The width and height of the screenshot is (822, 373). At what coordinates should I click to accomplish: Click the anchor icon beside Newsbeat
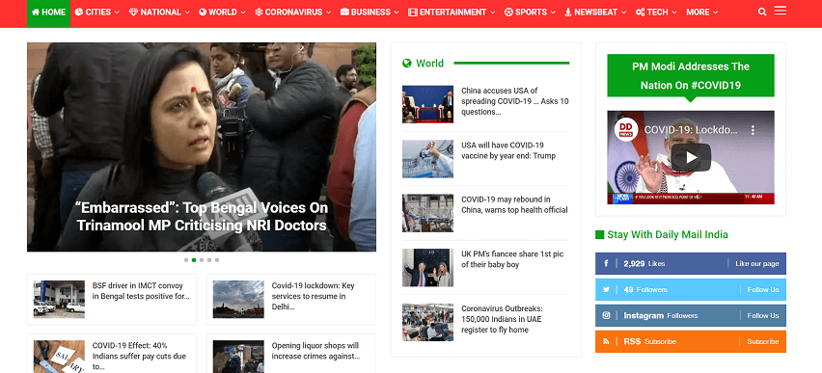[x=567, y=13]
